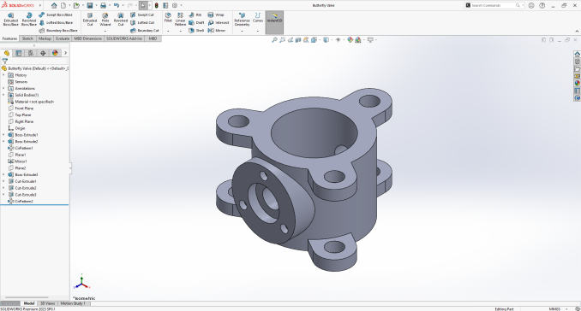Select the Wrap tool
The width and height of the screenshot is (581, 311).
(216, 15)
